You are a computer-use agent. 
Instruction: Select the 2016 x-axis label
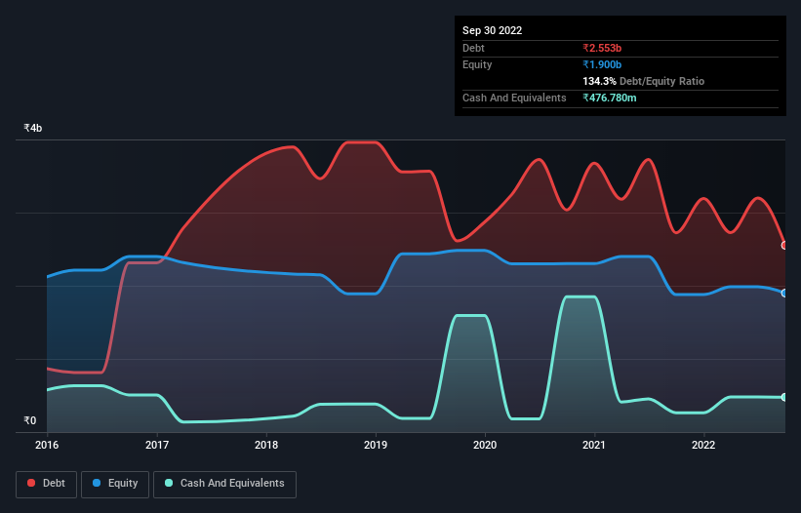pyautogui.click(x=47, y=445)
